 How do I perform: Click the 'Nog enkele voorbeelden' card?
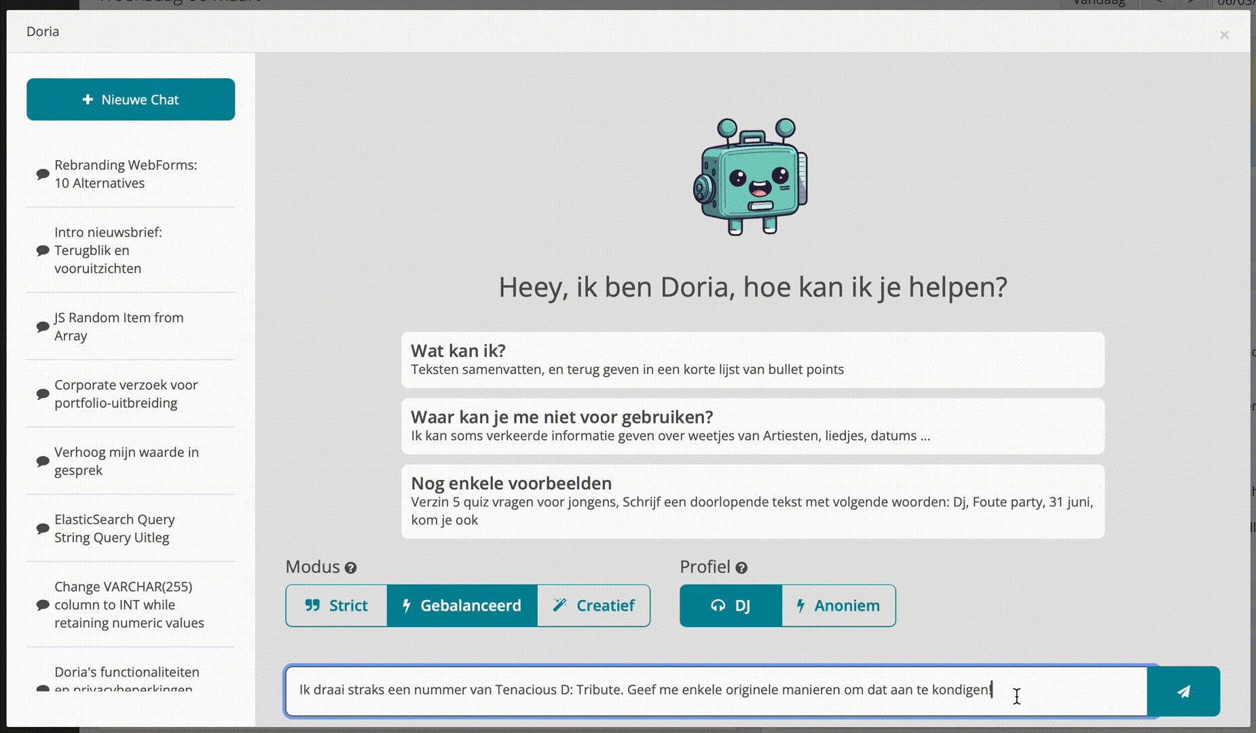coord(753,502)
